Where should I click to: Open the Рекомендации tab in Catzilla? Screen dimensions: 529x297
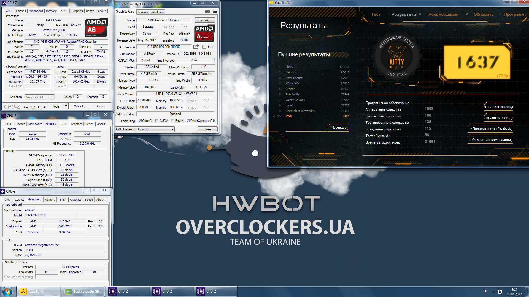tap(443, 14)
